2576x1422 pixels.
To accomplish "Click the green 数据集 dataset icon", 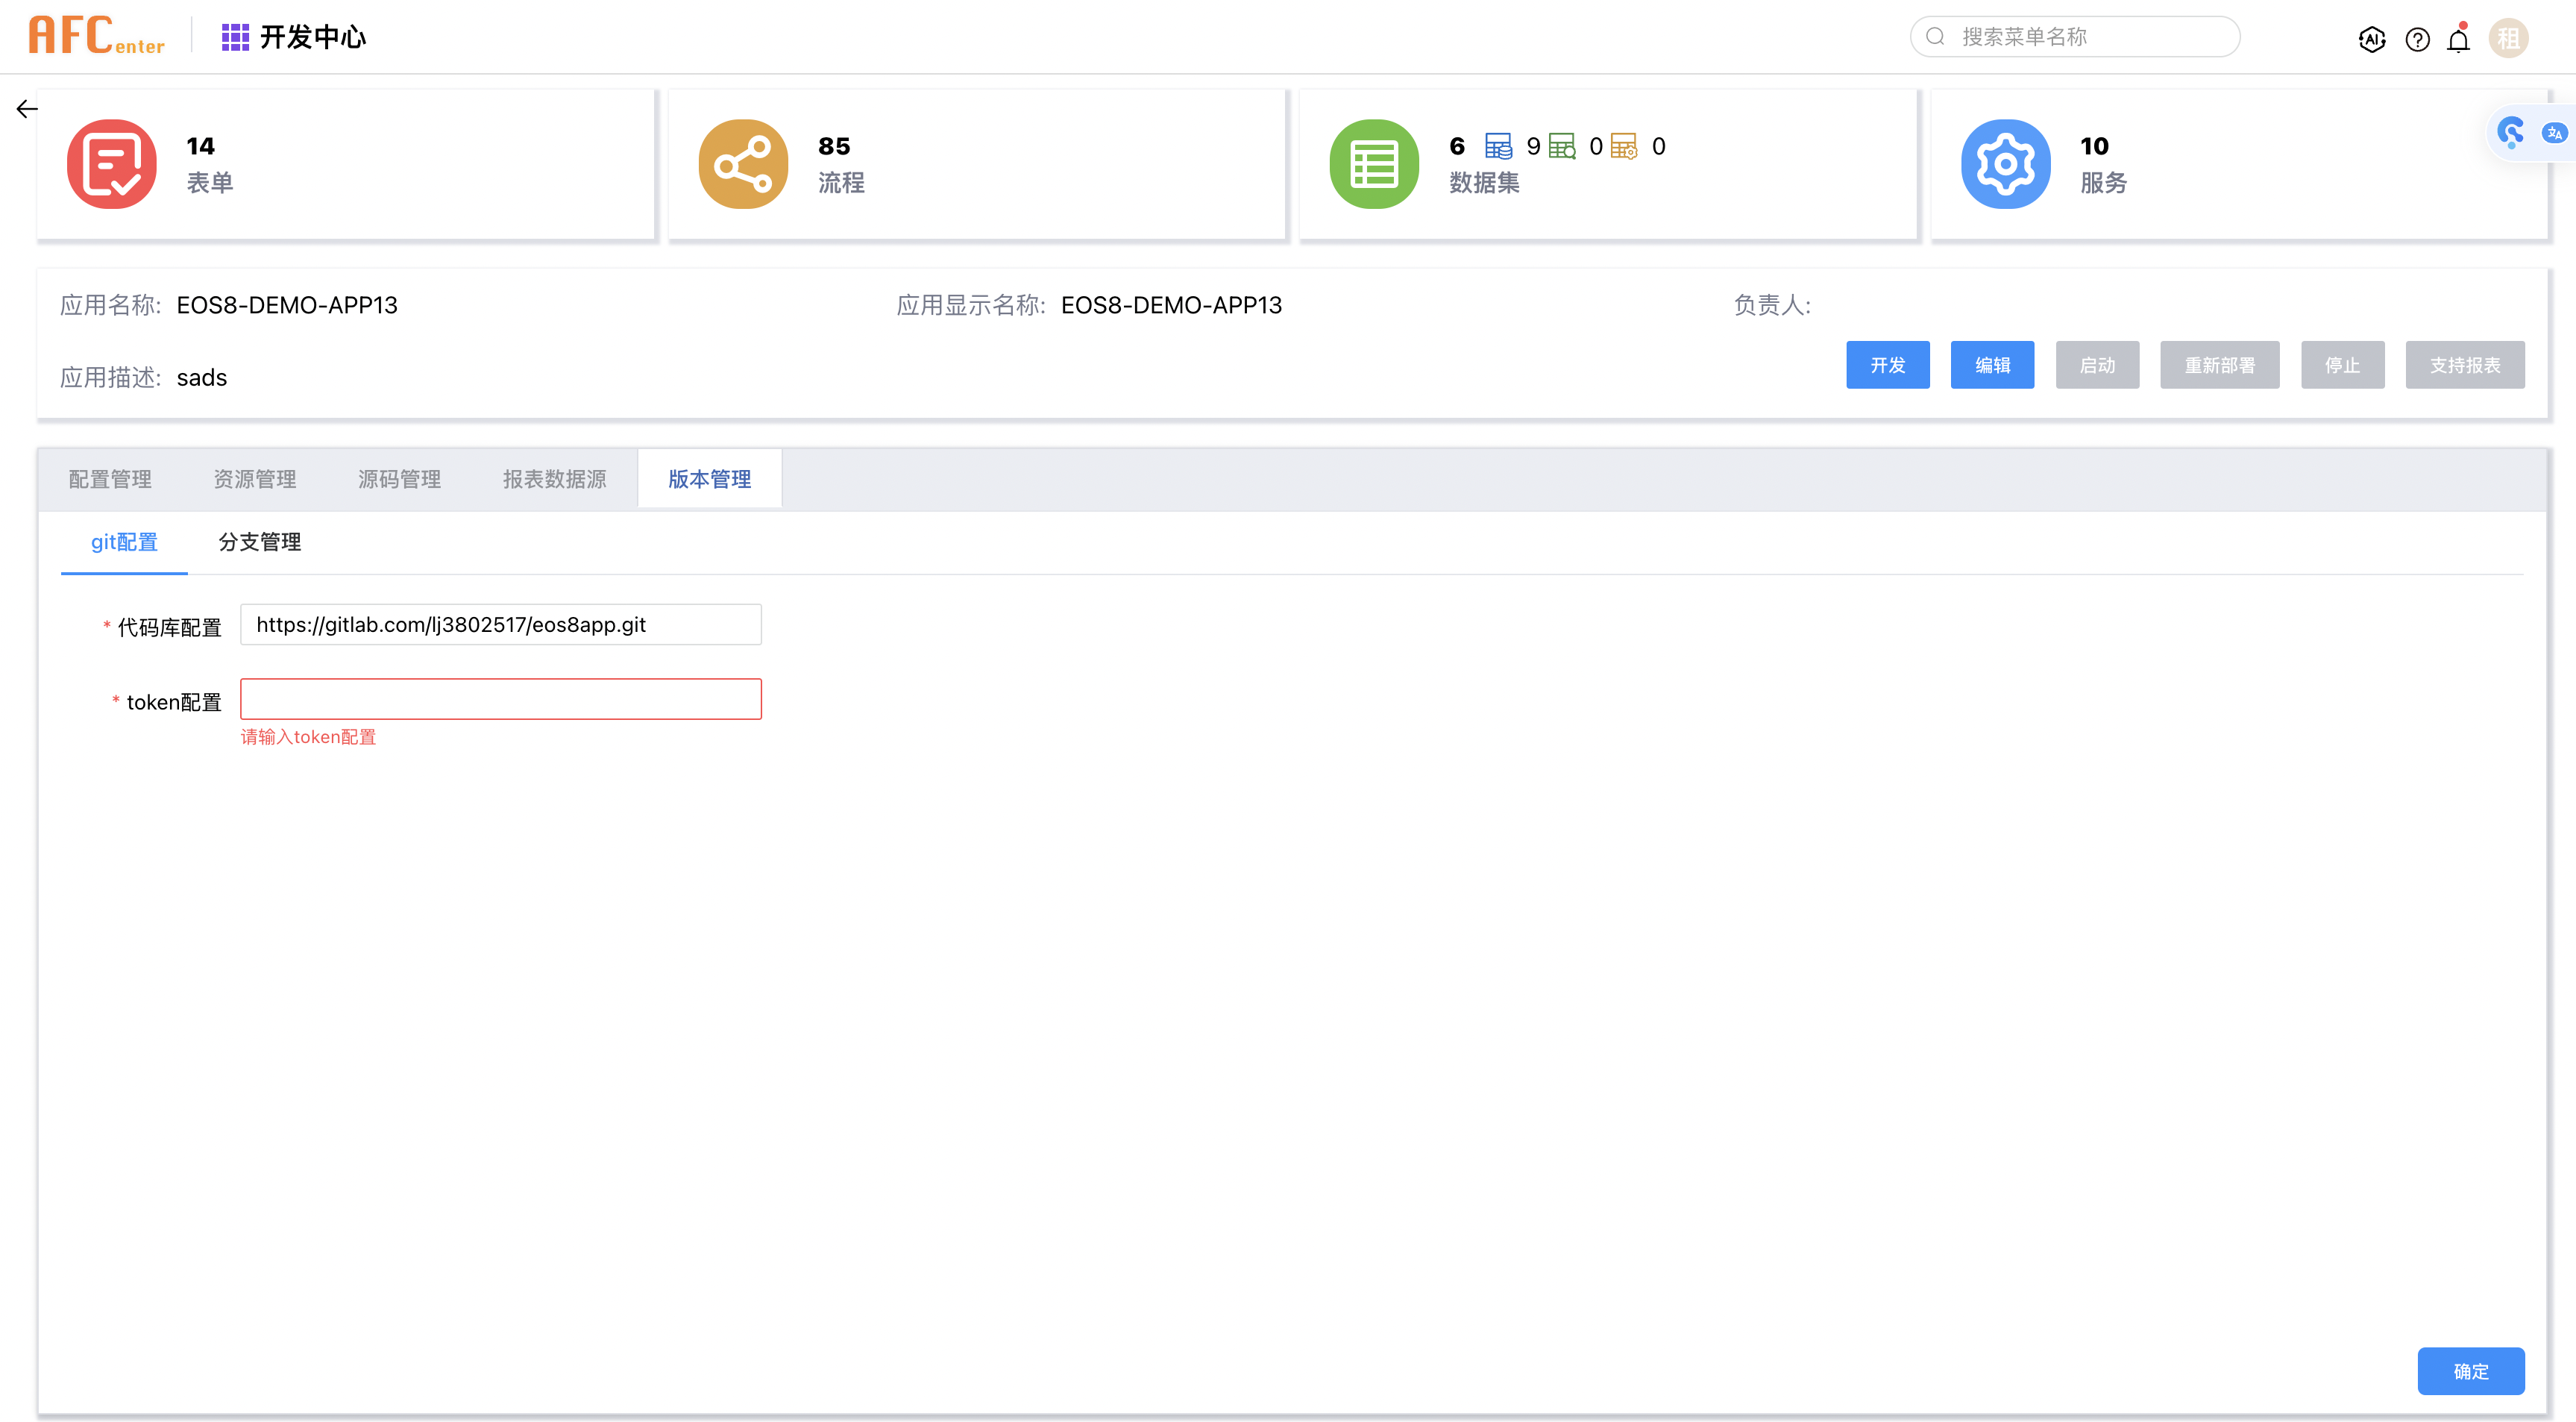I will (x=1373, y=163).
